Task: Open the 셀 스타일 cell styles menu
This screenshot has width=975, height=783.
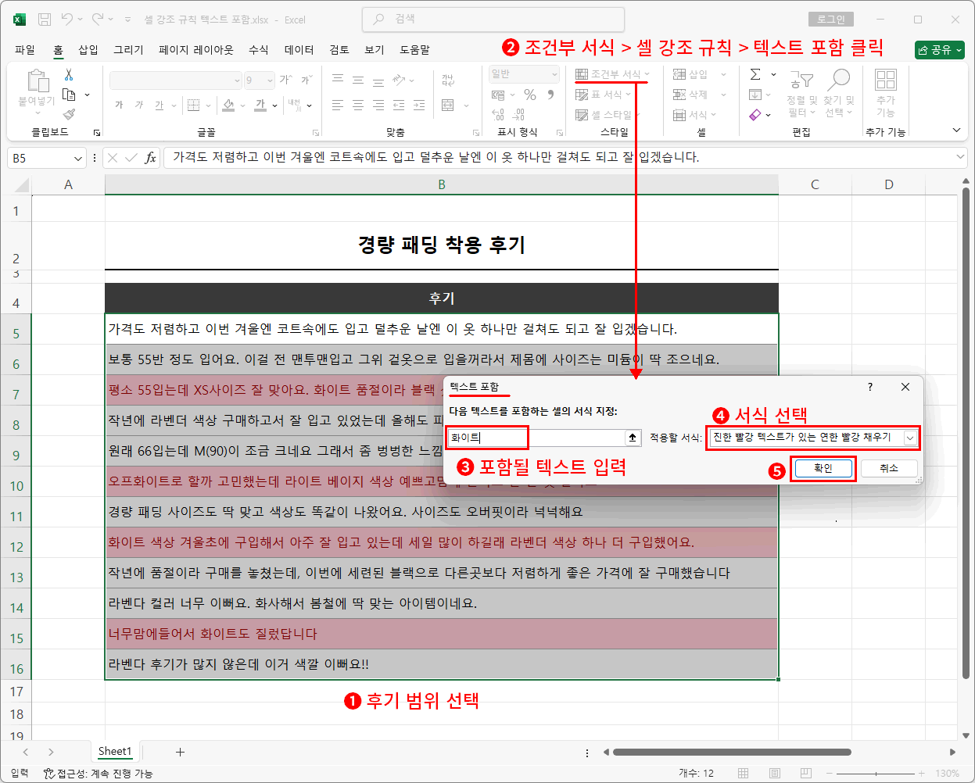Action: point(607,115)
